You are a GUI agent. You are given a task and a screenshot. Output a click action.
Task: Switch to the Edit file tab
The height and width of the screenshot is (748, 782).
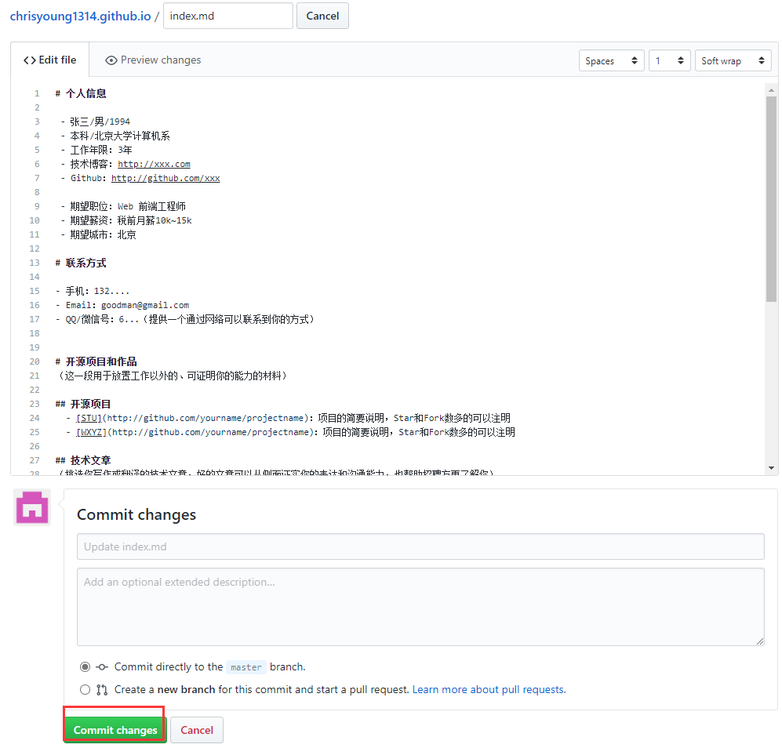(x=50, y=60)
